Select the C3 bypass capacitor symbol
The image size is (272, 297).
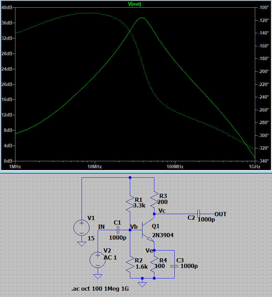click(174, 266)
